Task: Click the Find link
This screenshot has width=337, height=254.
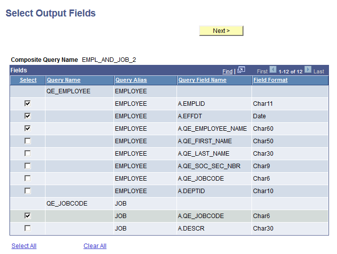Action: (x=227, y=71)
